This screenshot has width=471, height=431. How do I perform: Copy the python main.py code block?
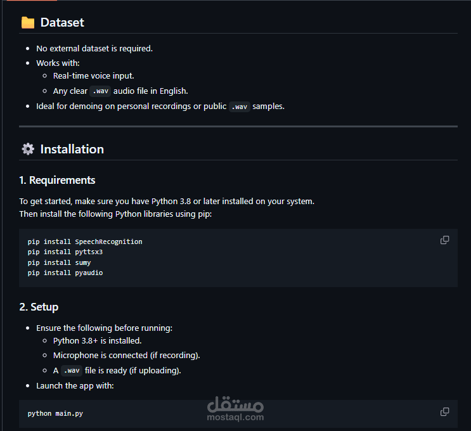point(444,411)
